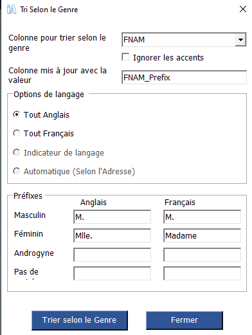Screen dimensions: 252x335
Task: Click the last row Anglais prefix field
Action: pyautogui.click(x=112, y=273)
